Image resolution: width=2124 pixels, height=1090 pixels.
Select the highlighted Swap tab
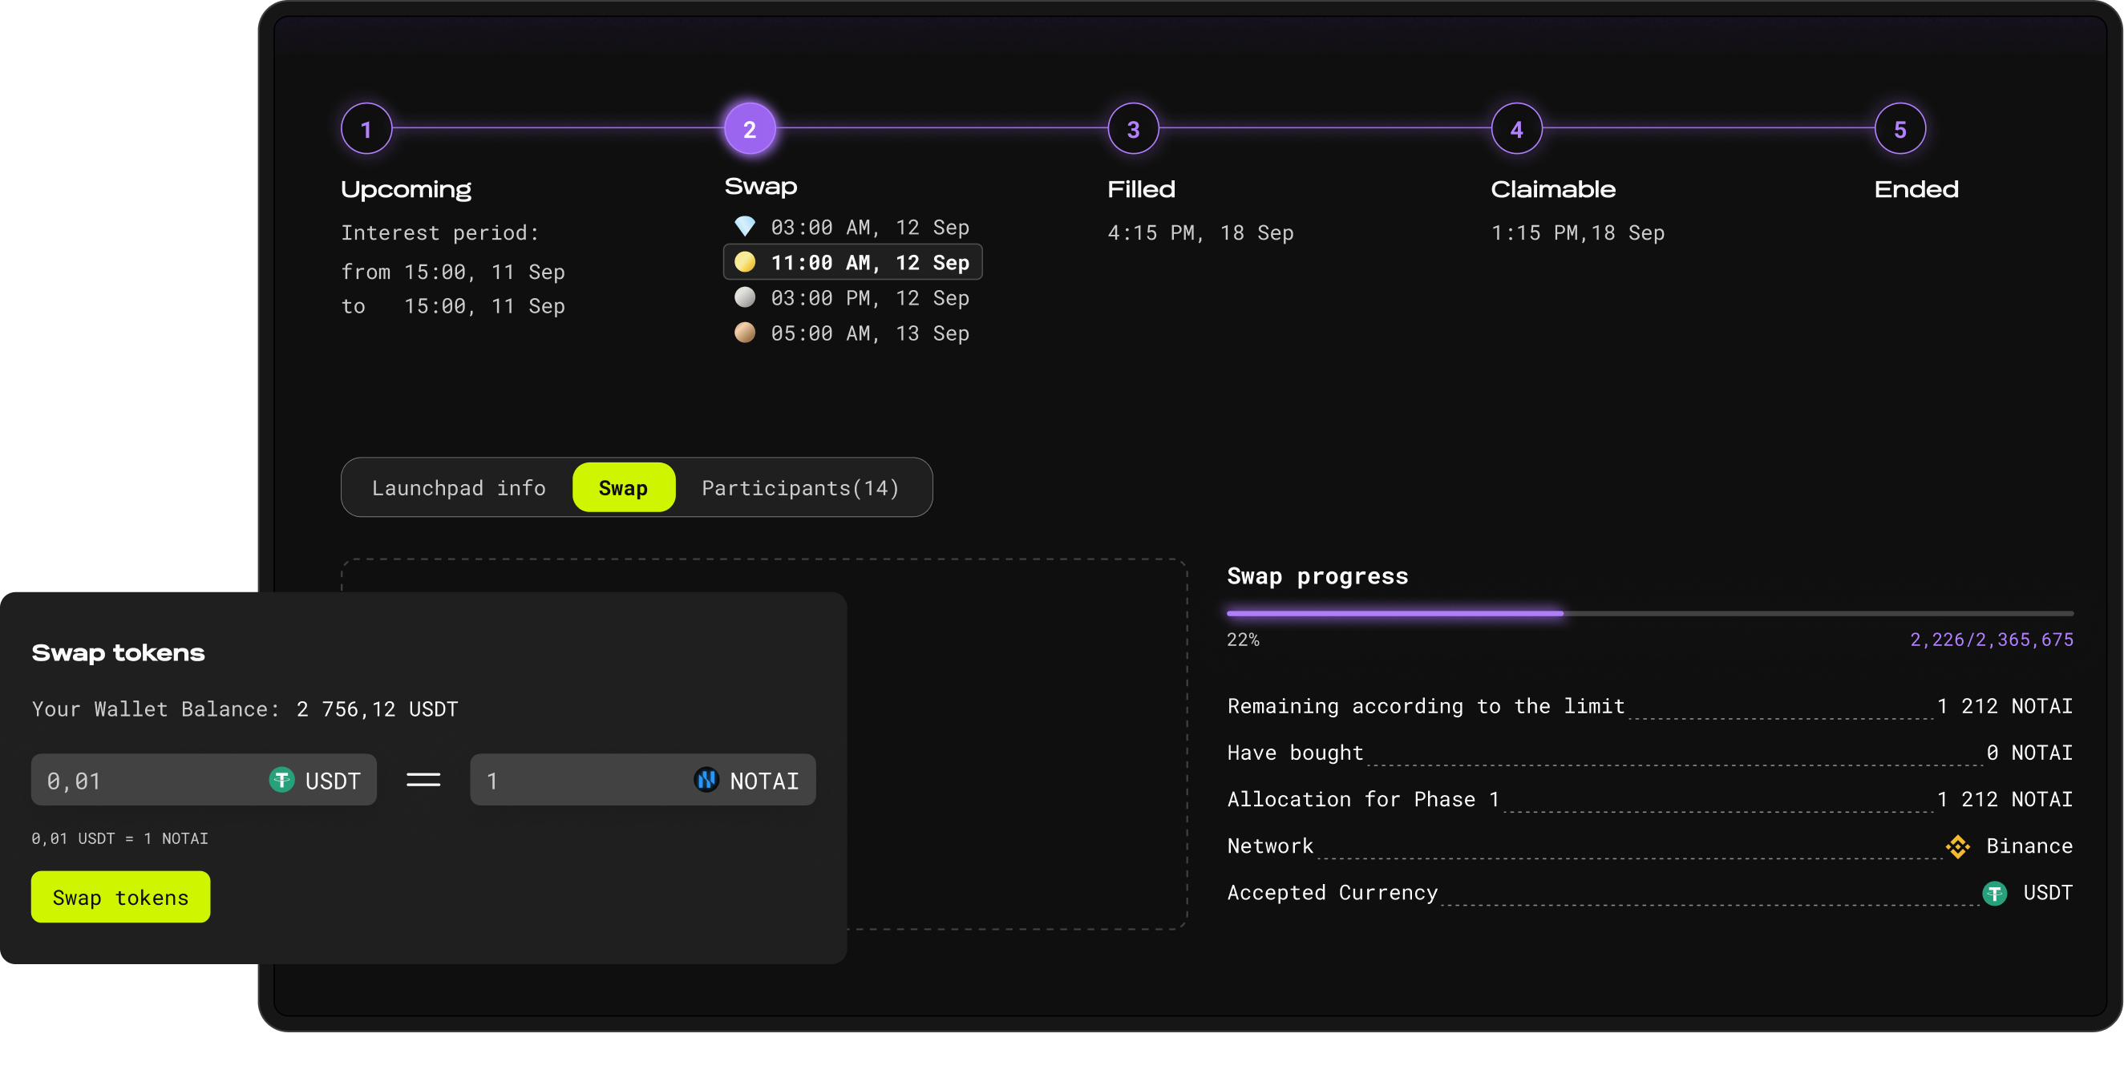point(623,488)
